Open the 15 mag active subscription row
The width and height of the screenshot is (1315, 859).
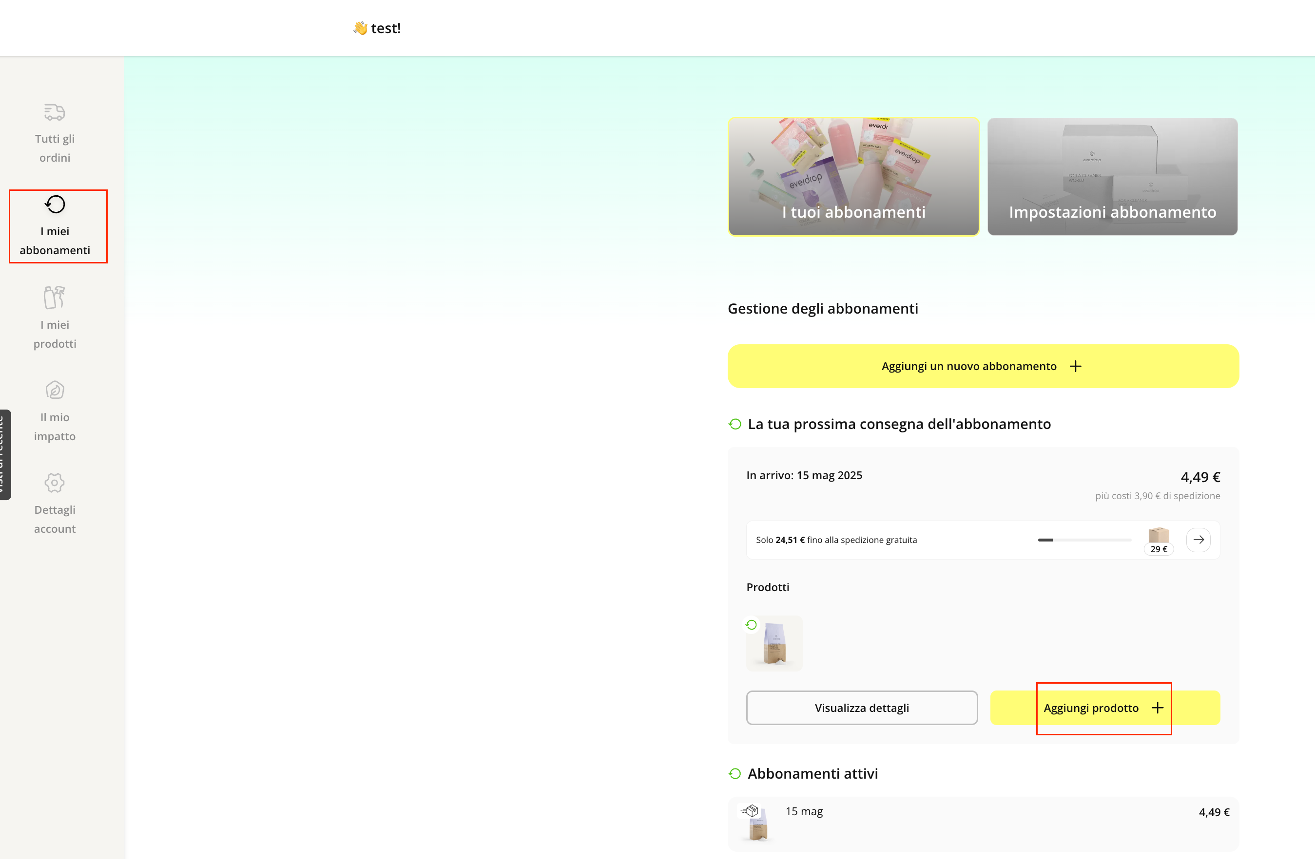point(983,822)
